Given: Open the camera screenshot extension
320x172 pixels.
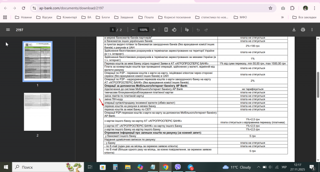Looking at the screenshot, I should pos(283,8).
